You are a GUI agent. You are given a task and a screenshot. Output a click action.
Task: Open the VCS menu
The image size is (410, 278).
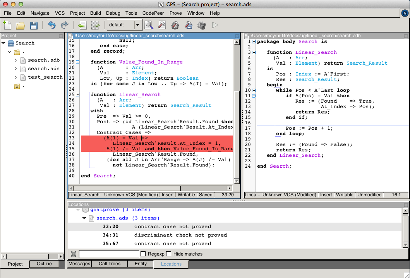(60, 13)
